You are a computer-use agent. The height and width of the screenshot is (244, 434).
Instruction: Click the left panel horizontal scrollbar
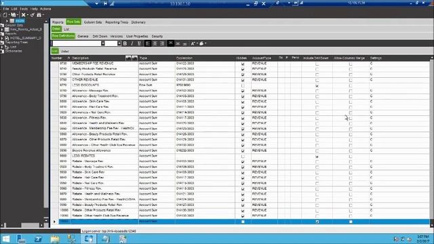tap(30, 225)
